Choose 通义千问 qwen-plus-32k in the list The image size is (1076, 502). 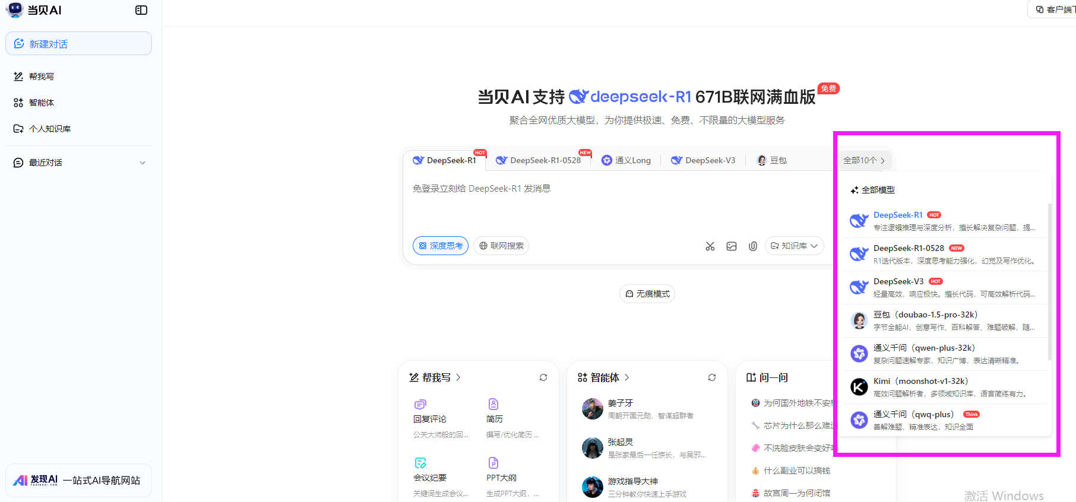[945, 354]
